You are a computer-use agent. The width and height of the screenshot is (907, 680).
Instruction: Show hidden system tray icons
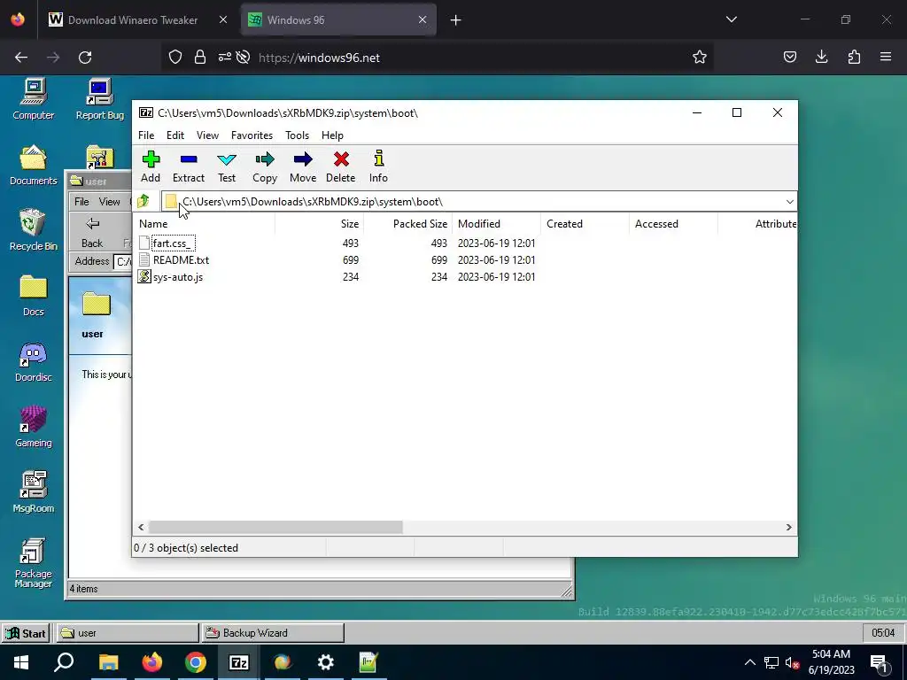coord(749,662)
